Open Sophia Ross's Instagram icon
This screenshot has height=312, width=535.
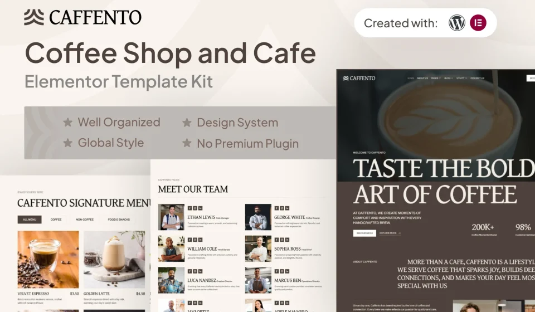[x=282, y=240]
